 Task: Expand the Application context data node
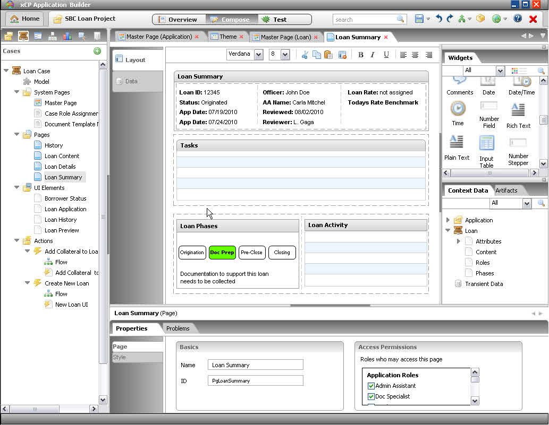(448, 220)
